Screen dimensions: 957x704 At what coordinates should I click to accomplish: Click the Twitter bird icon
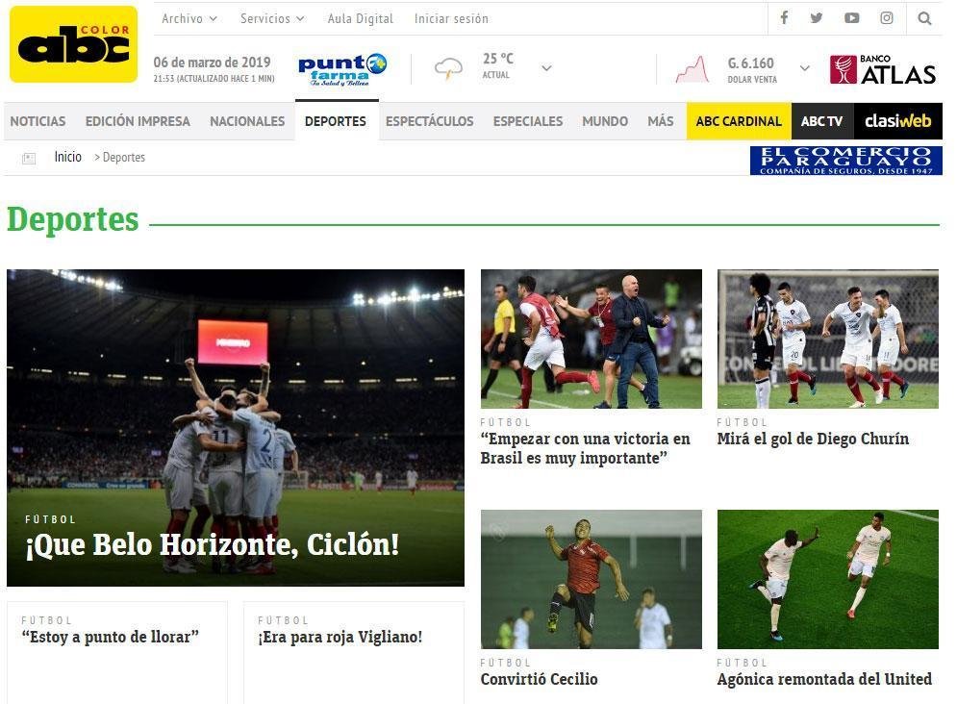[817, 18]
